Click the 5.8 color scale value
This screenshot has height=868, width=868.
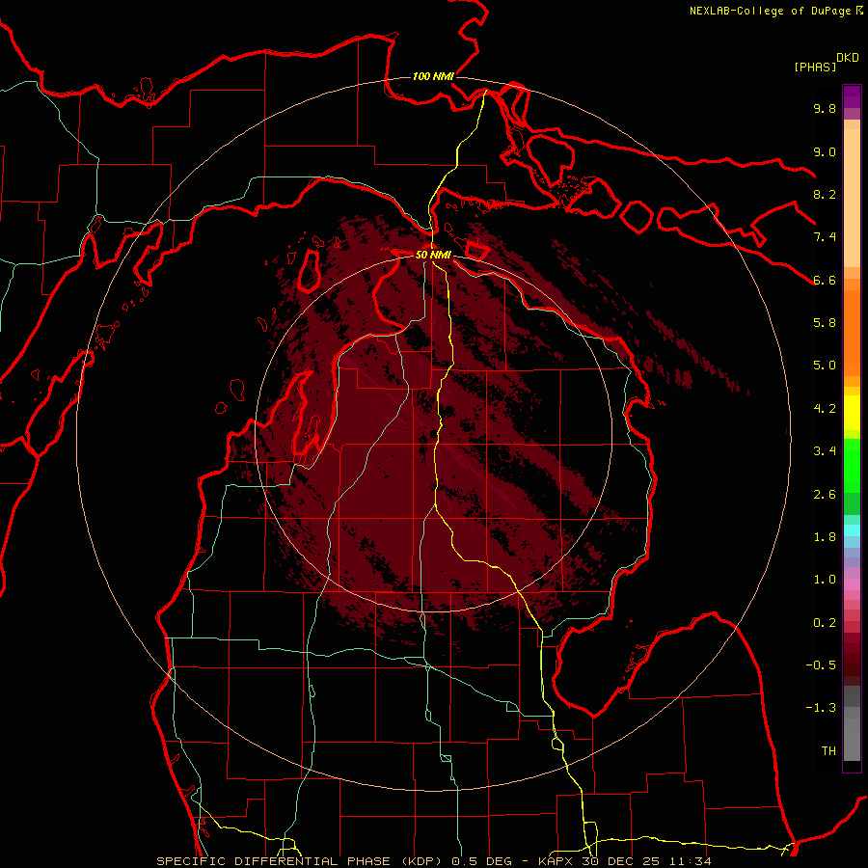(825, 323)
